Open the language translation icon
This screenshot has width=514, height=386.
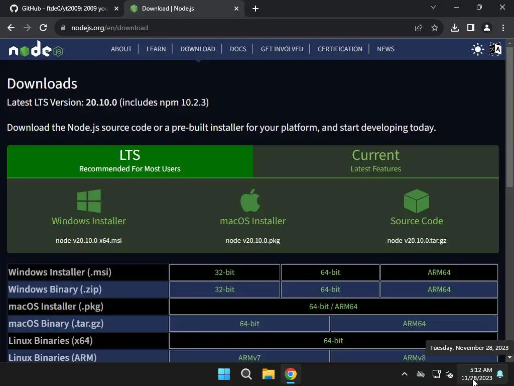(495, 50)
